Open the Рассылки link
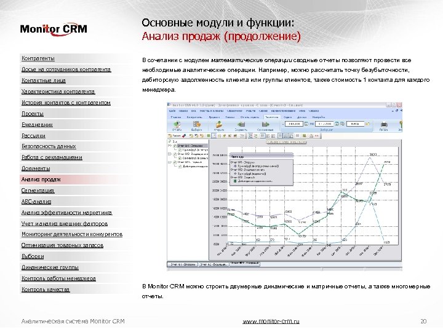The width and height of the screenshot is (443, 332). (33, 135)
